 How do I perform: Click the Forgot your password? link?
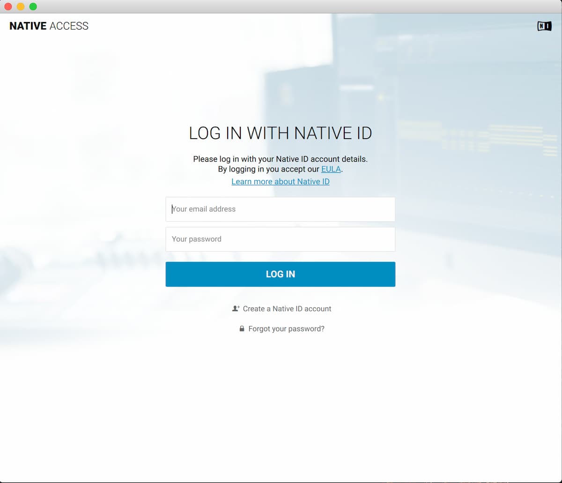[286, 329]
